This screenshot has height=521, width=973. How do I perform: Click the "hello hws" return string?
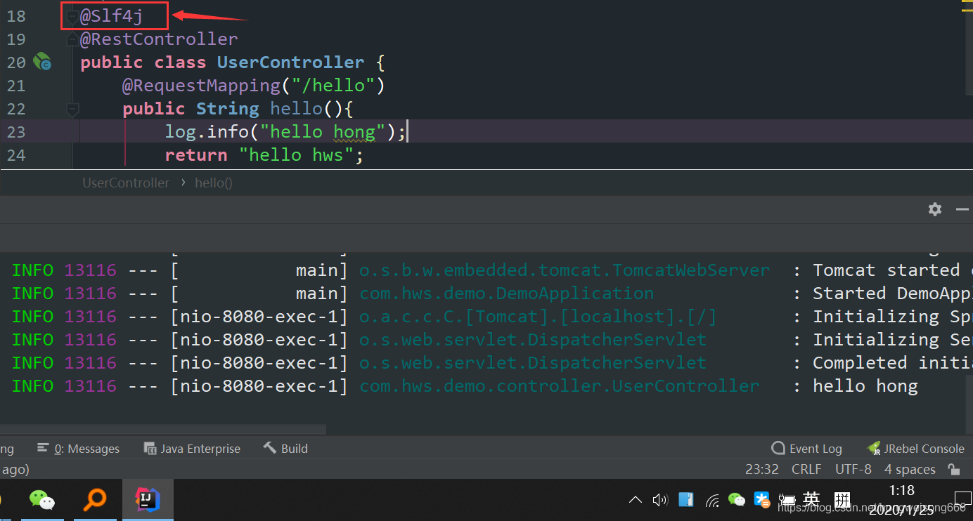(296, 155)
